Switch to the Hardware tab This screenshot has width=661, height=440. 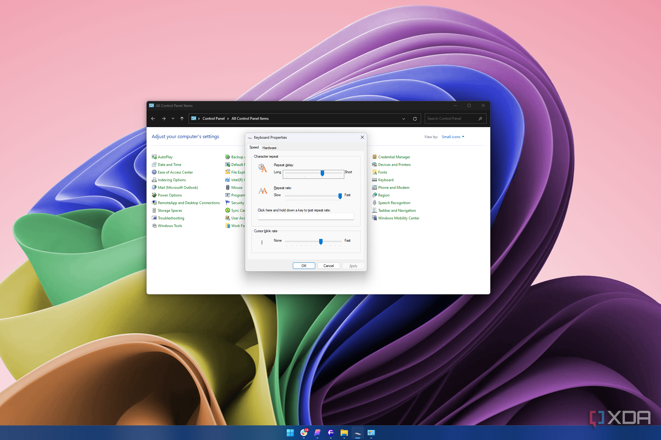point(269,148)
